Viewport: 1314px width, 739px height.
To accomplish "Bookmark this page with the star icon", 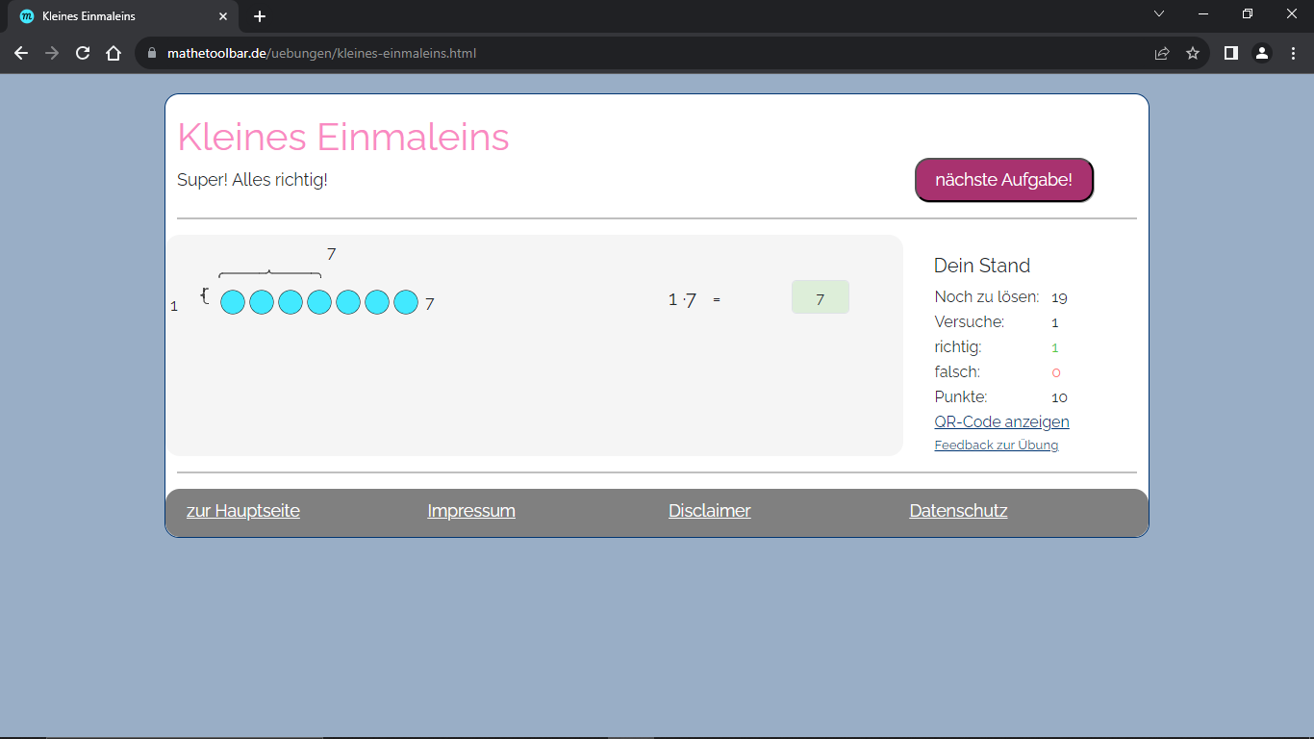I will (1193, 54).
